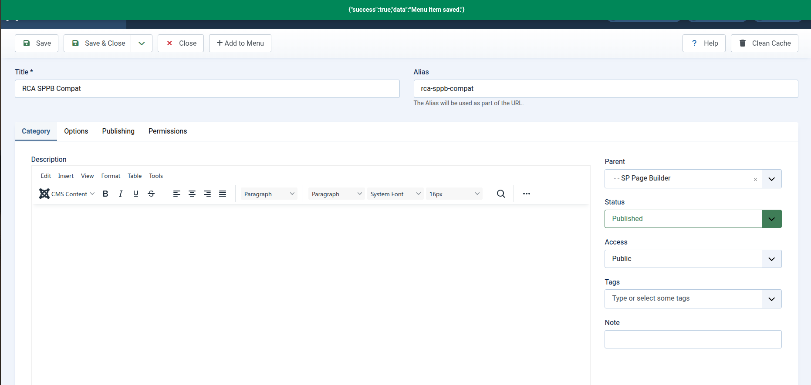This screenshot has height=385, width=811.
Task: Justify text in description editor
Action: [x=223, y=194]
